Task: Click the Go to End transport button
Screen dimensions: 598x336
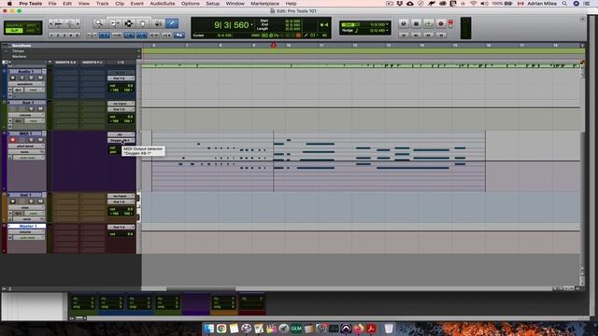Action: point(441,35)
